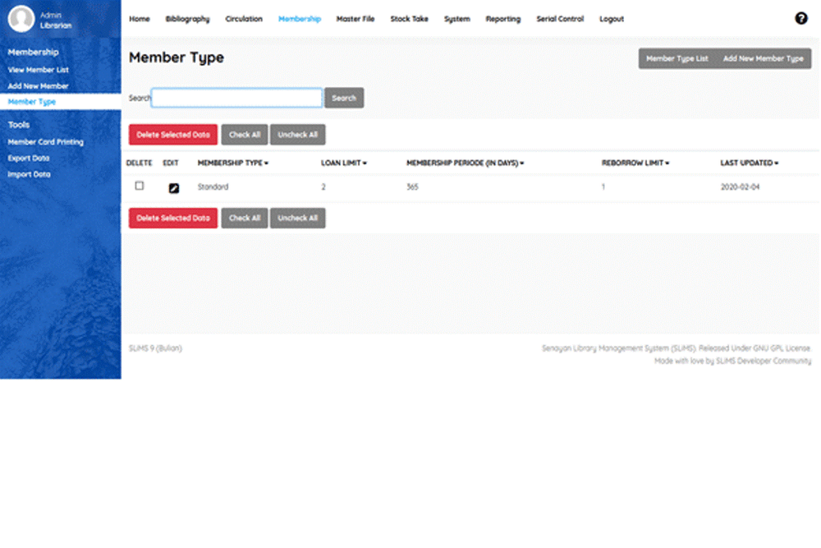Check the Standard member type delete checkbox
Screen dimensions: 821x548
137,187
